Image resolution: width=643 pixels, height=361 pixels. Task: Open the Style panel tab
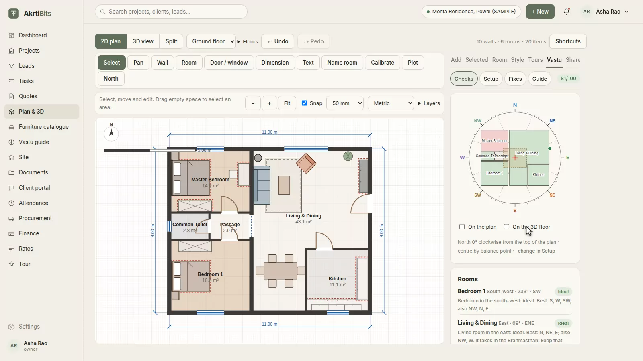(517, 60)
